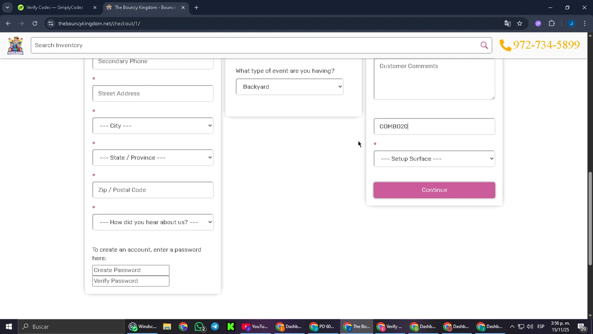
Task: Open WhatsApp from the taskbar
Action: 200,326
